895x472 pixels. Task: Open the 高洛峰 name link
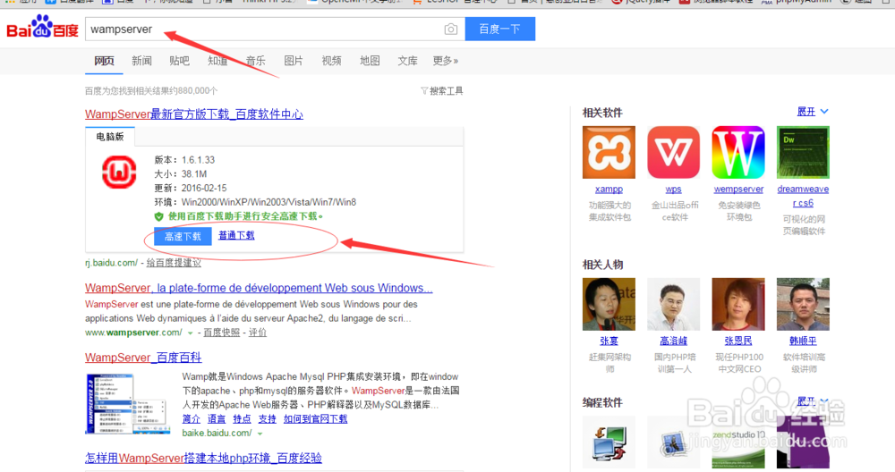coord(674,341)
